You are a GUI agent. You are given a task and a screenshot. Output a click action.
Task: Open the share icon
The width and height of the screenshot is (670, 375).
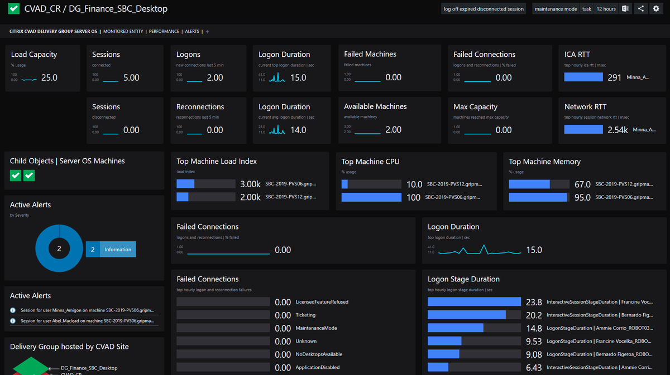pyautogui.click(x=641, y=9)
